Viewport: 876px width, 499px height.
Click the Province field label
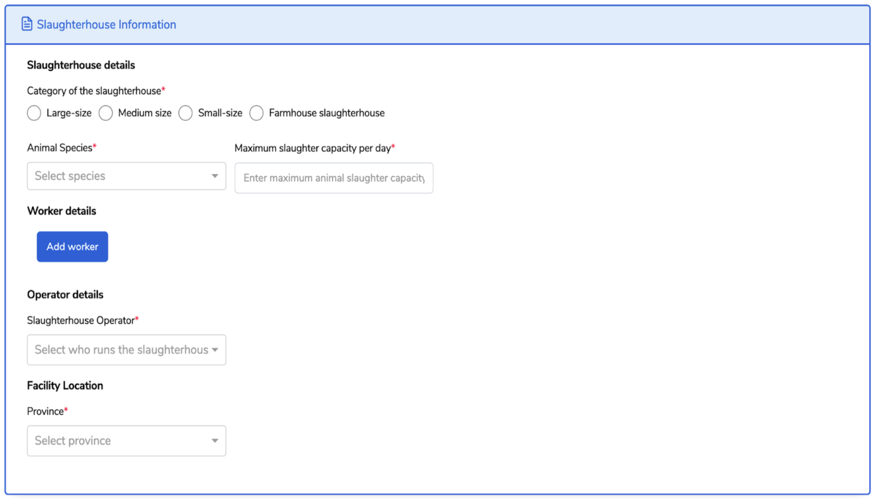[x=45, y=411]
